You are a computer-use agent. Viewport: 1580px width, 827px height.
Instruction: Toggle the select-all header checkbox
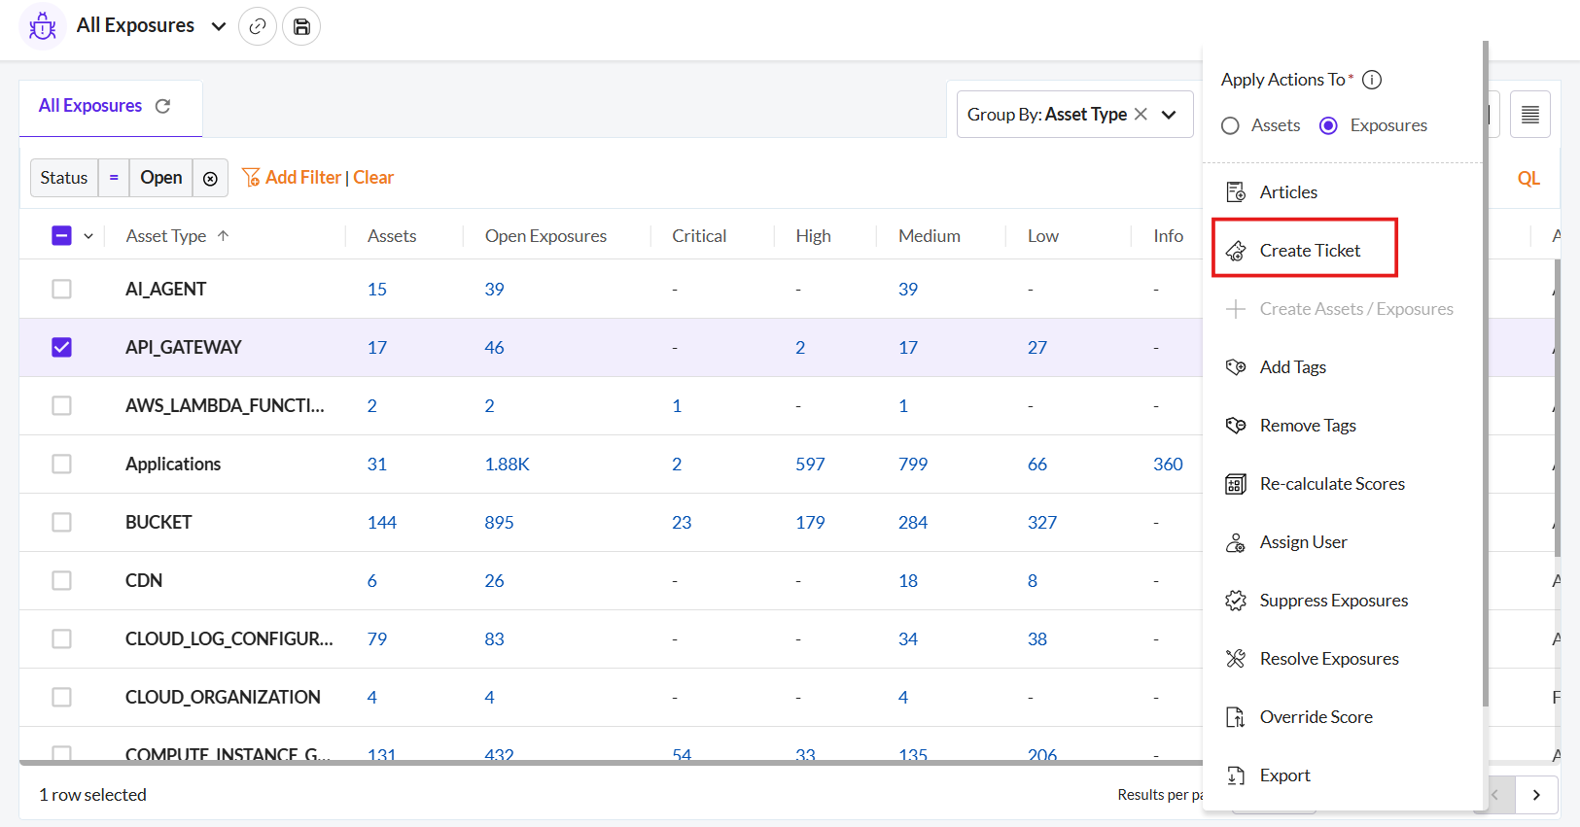[x=61, y=235]
